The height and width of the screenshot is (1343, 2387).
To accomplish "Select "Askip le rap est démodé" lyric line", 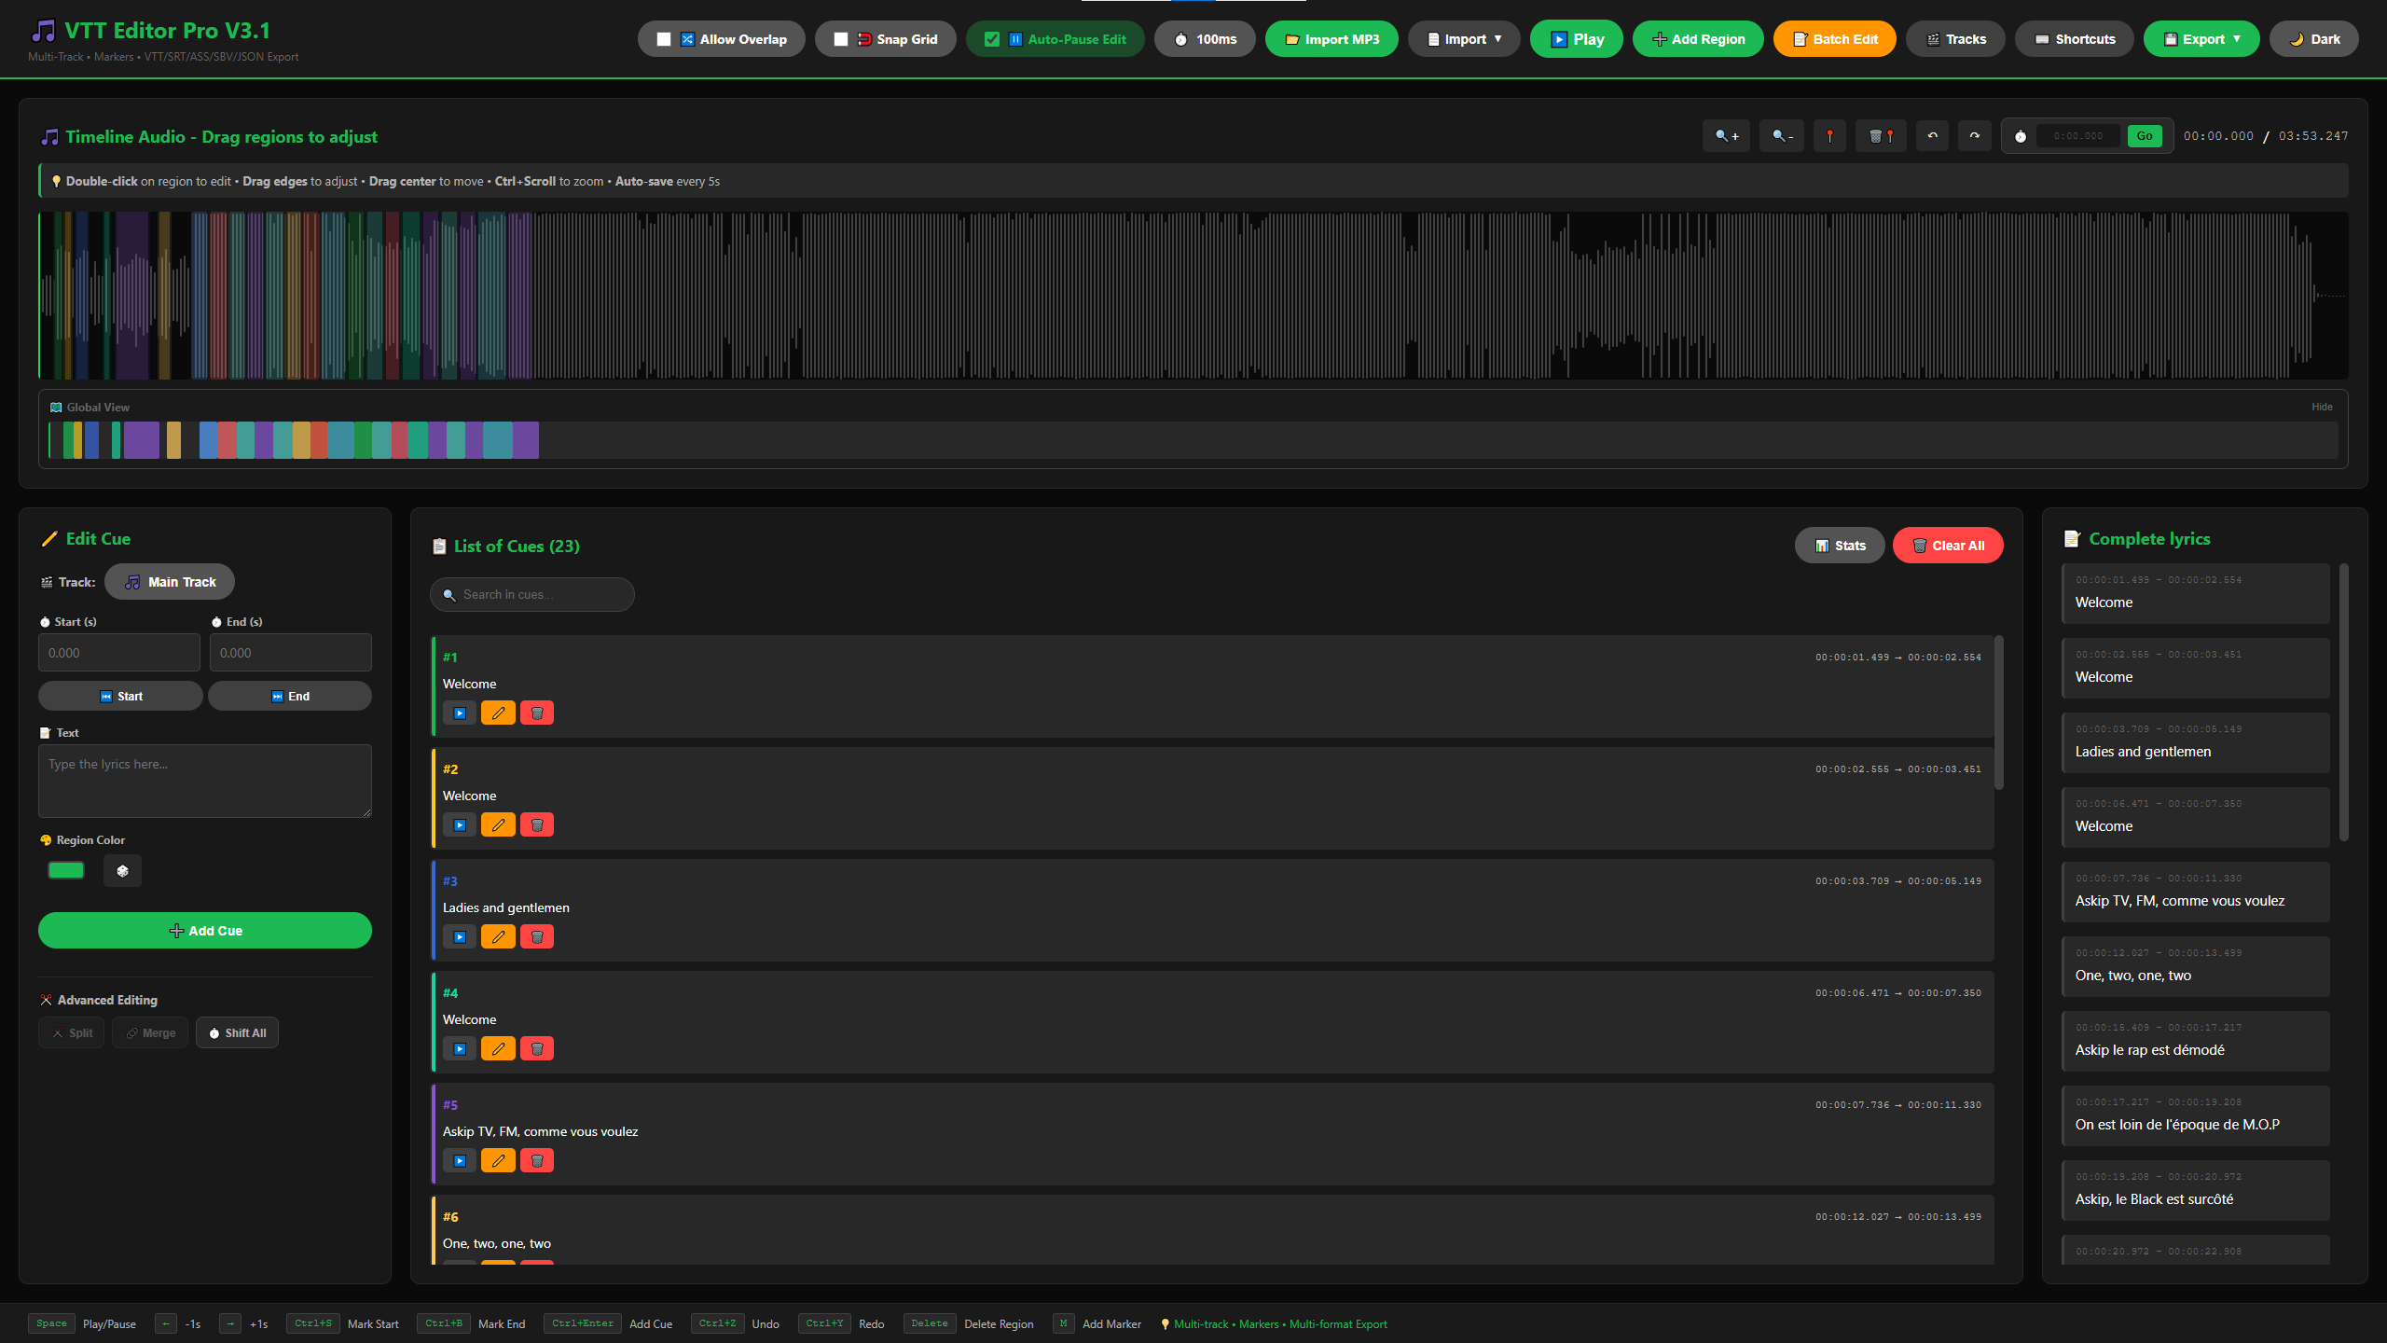I will (x=2196, y=1041).
